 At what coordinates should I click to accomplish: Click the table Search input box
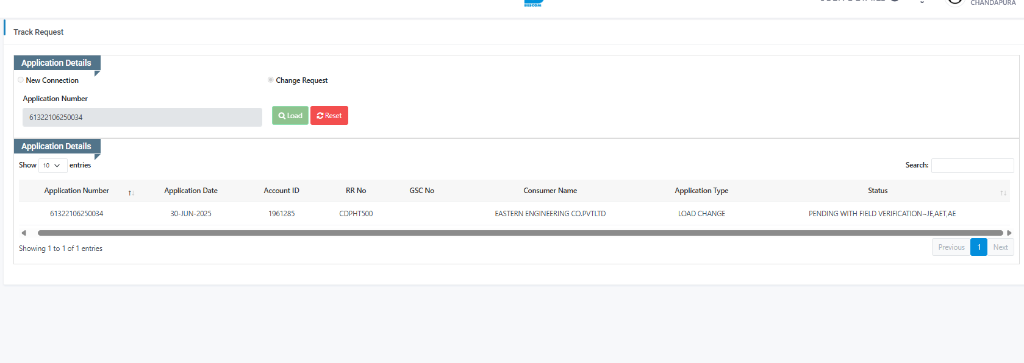pos(972,166)
